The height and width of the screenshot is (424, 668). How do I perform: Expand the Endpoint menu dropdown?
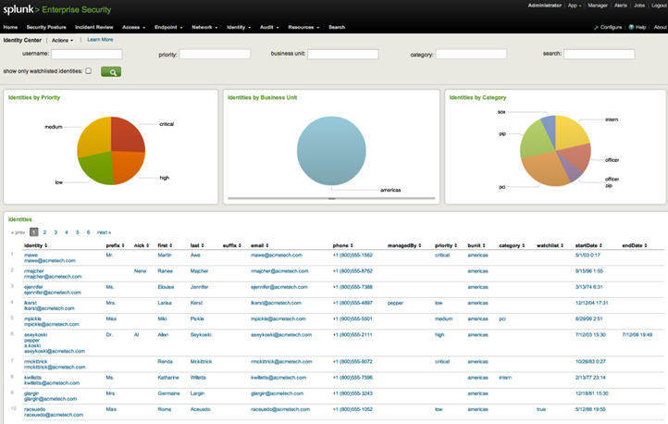click(x=168, y=27)
